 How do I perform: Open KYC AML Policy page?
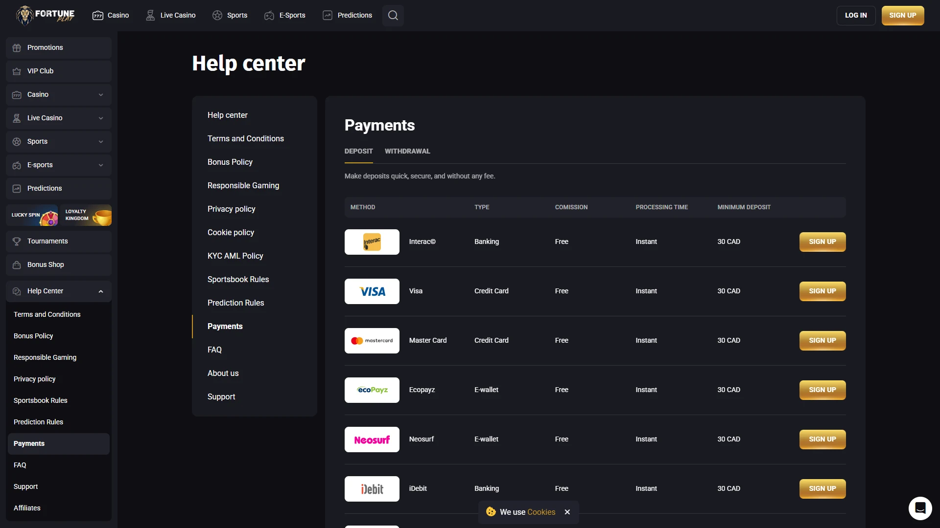click(x=235, y=256)
